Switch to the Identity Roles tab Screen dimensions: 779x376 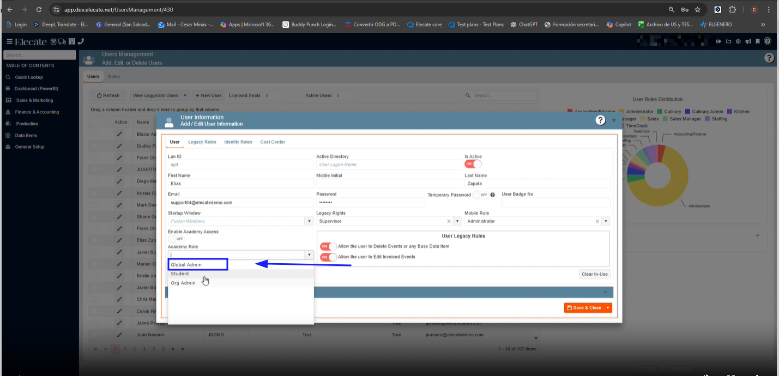pyautogui.click(x=238, y=142)
